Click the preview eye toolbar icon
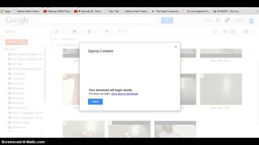Image resolution: width=259 pixels, height=145 pixels. [107, 31]
